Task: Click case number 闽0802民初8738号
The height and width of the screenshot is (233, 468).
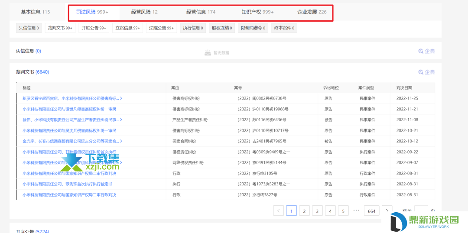Action: pyautogui.click(x=262, y=98)
